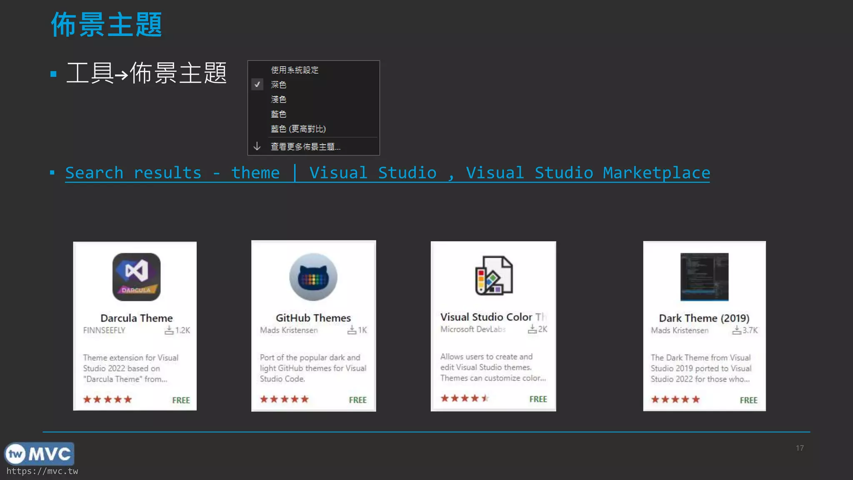Click the Visual Studio Color Theme title
This screenshot has width=853, height=480.
(493, 317)
